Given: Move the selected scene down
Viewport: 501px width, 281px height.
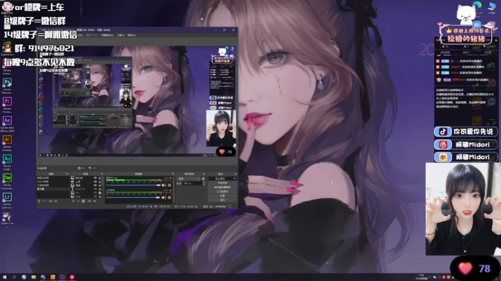Looking at the screenshot, I should point(56,201).
